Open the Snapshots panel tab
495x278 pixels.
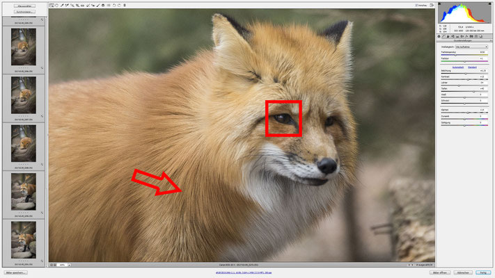point(481,36)
